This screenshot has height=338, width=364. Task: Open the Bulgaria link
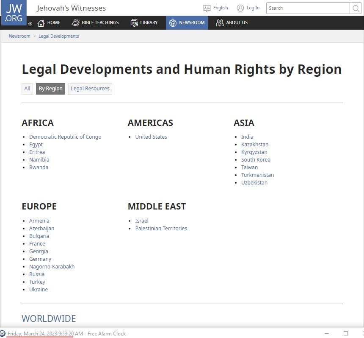click(39, 236)
